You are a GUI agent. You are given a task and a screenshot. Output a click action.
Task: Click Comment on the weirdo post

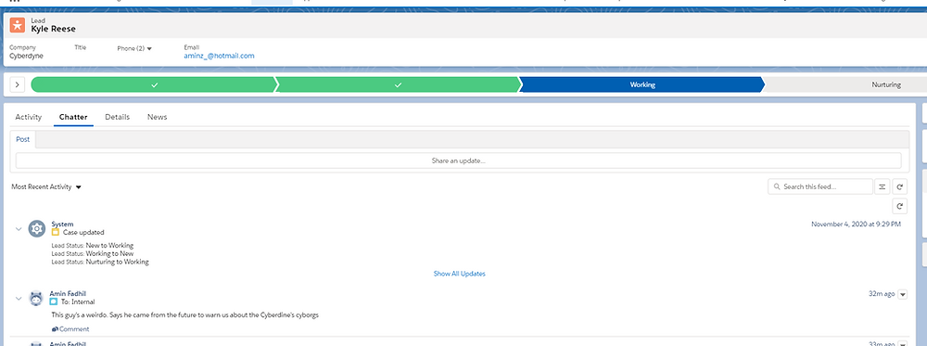(x=70, y=329)
